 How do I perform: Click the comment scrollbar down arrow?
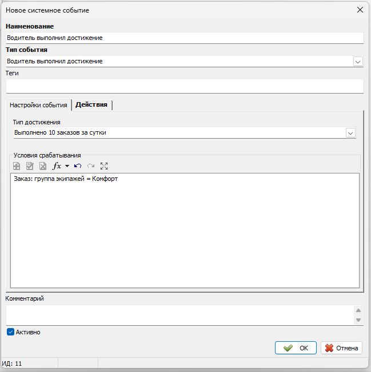(358, 320)
